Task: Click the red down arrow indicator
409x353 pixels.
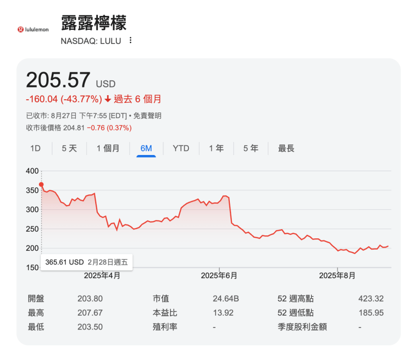Action: [x=108, y=99]
